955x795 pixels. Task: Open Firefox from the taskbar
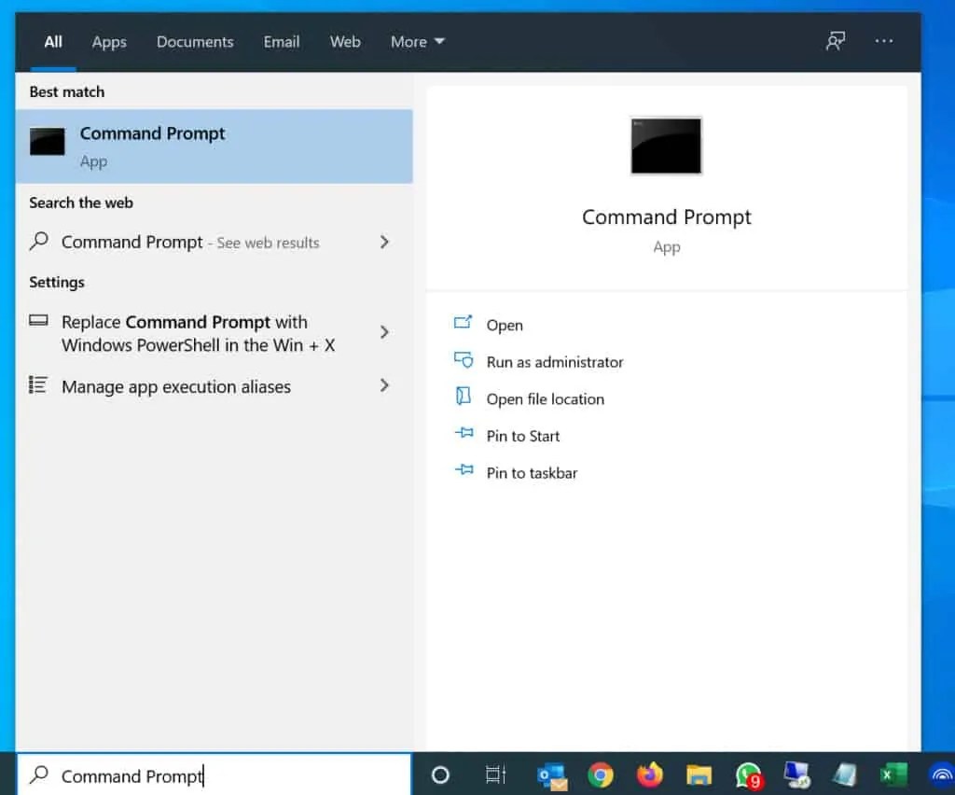pyautogui.click(x=650, y=774)
